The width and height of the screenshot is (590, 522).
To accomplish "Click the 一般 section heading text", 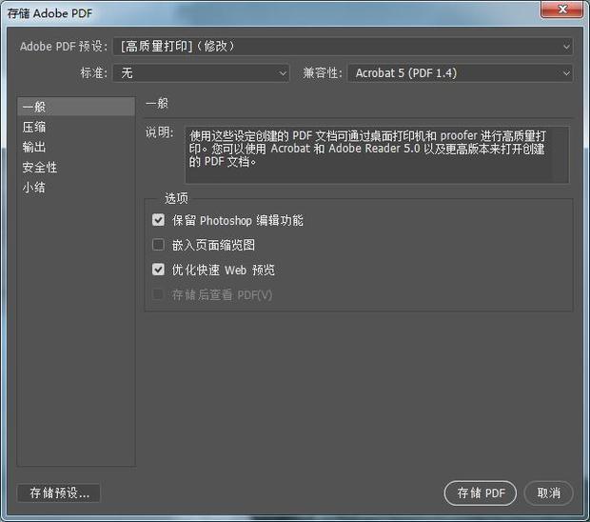I will pos(157,103).
